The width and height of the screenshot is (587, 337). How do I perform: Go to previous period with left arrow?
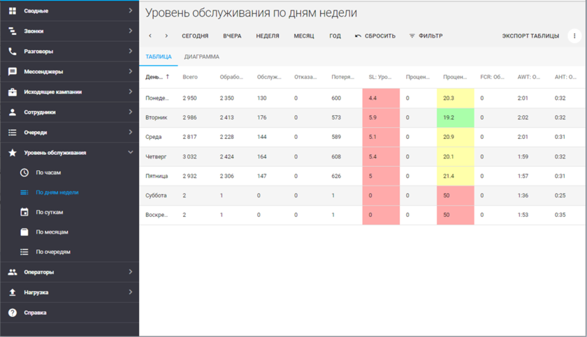tap(150, 36)
